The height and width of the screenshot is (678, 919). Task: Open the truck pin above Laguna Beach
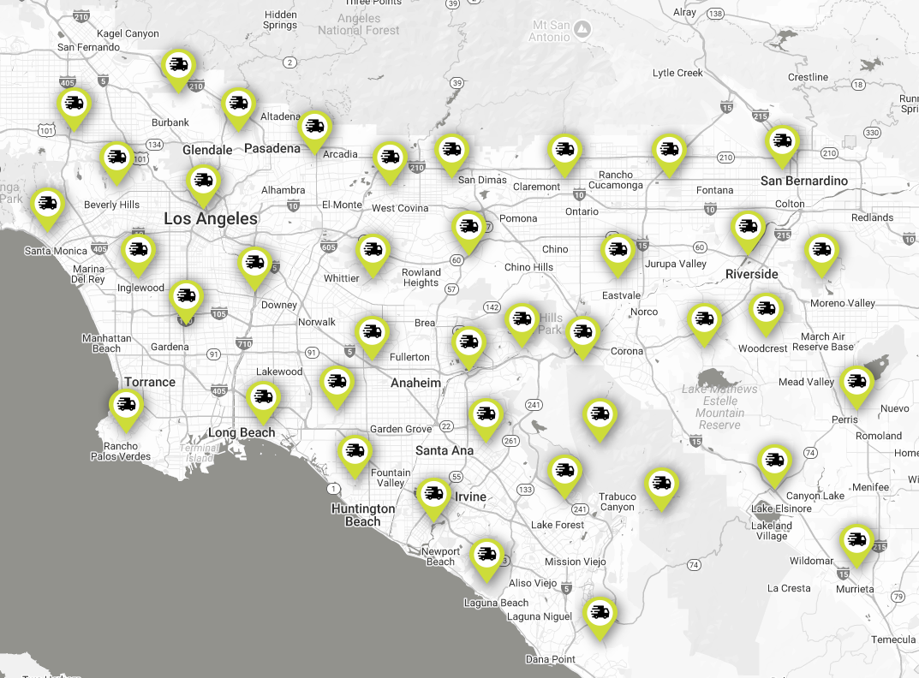point(486,554)
